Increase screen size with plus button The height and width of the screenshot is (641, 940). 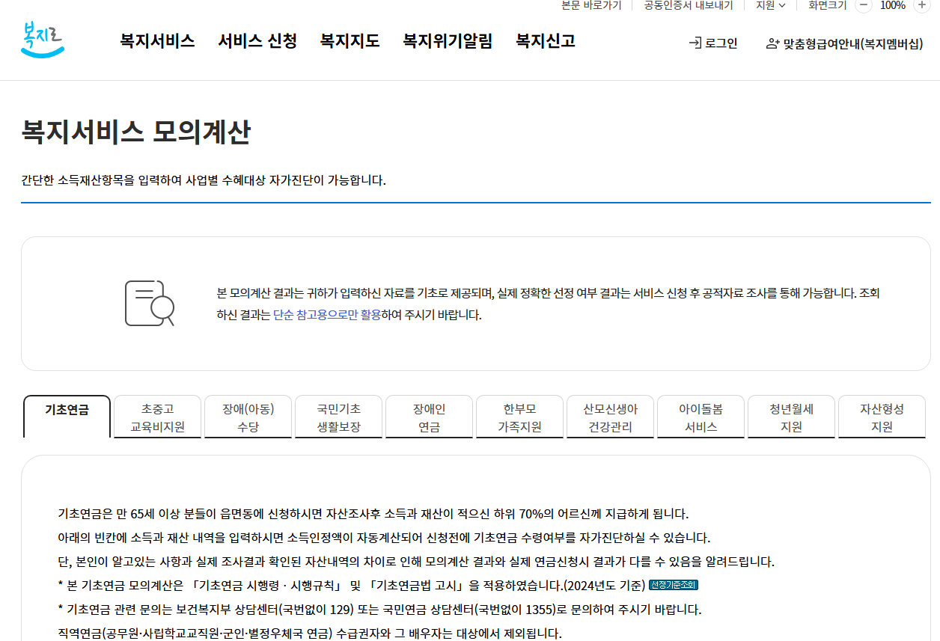tap(921, 5)
